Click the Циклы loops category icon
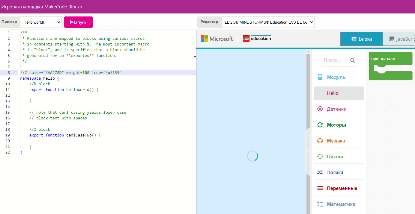 [x=320, y=156]
